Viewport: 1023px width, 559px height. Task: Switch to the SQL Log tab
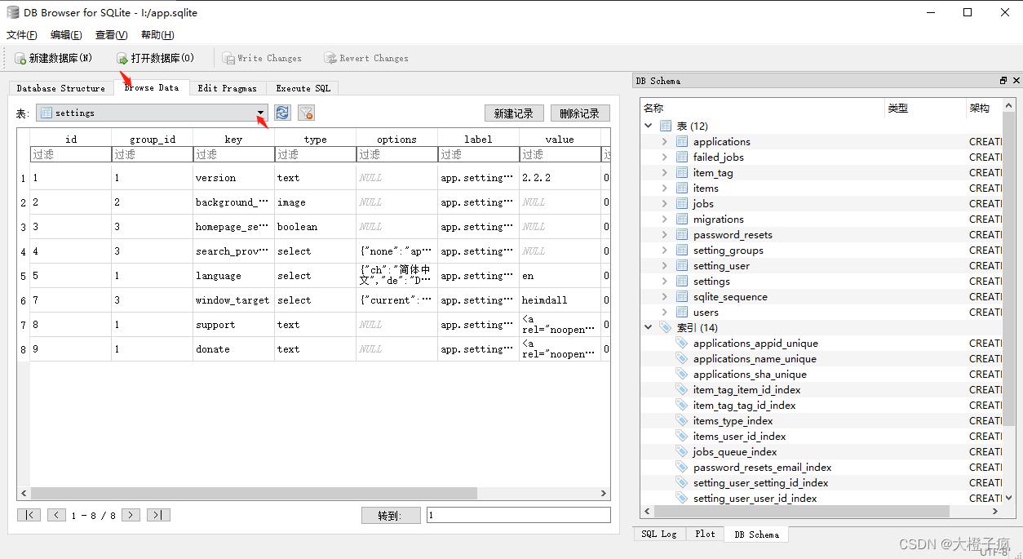click(x=658, y=535)
